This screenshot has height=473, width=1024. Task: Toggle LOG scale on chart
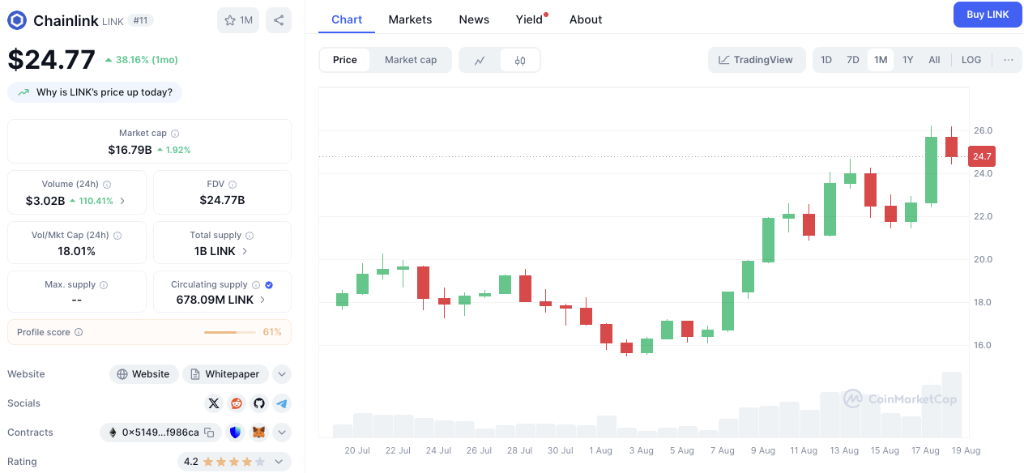[971, 60]
